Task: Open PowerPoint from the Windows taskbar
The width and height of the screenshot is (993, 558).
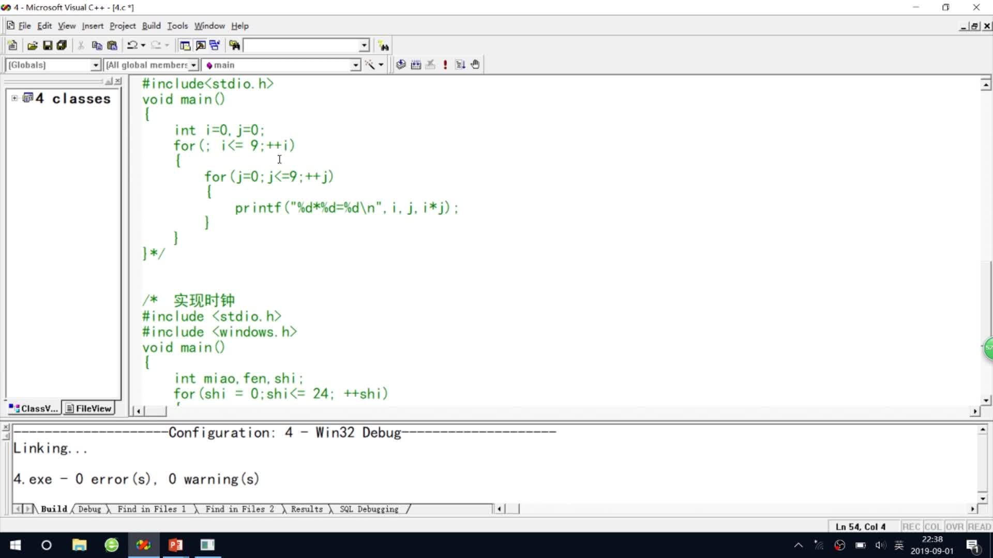Action: click(175, 545)
